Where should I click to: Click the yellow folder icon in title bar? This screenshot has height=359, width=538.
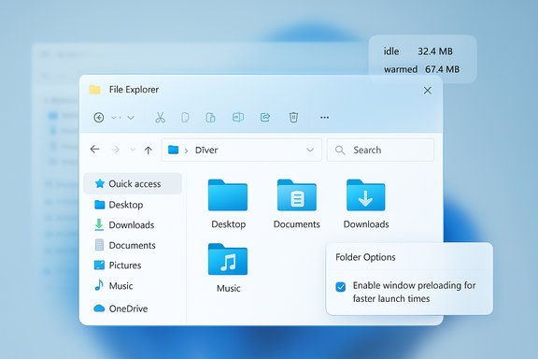[95, 90]
